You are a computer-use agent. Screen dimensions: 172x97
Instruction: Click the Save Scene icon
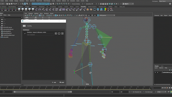tap(12, 4)
